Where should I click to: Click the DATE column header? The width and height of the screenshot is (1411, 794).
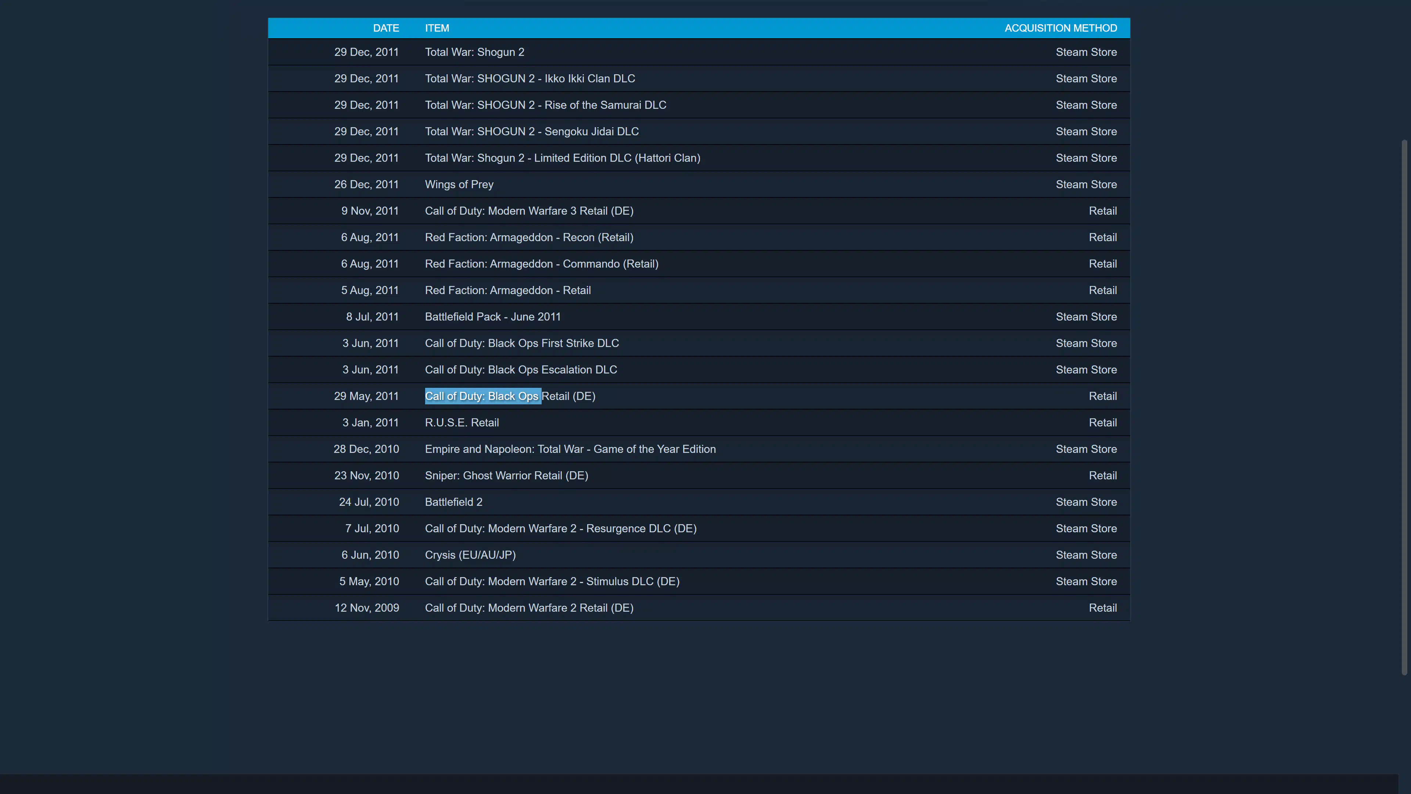385,28
